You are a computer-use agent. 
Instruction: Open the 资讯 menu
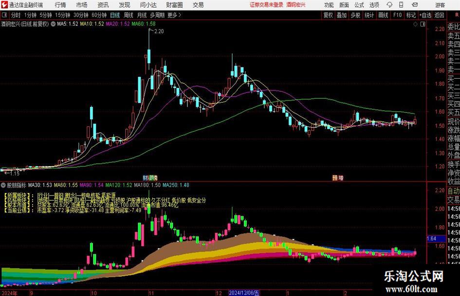click(x=103, y=5)
